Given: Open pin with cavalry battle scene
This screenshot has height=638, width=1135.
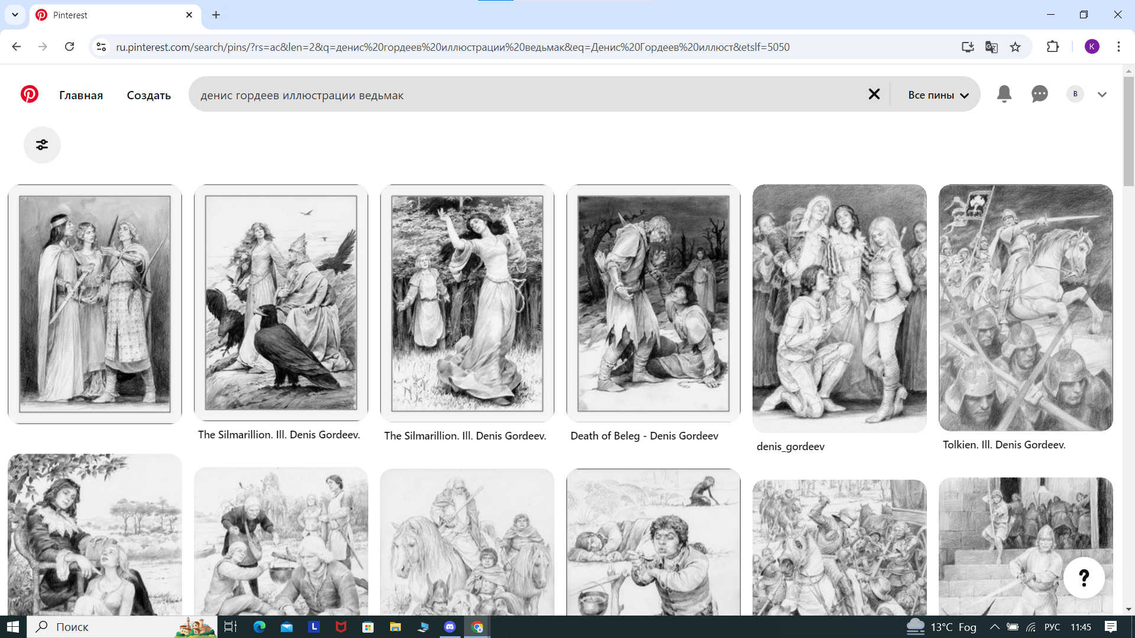Looking at the screenshot, I should [839, 547].
